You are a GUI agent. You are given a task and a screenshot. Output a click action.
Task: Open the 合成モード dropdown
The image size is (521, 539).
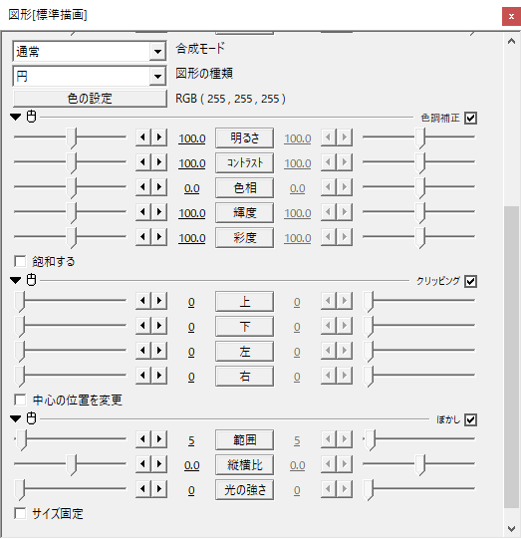pyautogui.click(x=157, y=52)
